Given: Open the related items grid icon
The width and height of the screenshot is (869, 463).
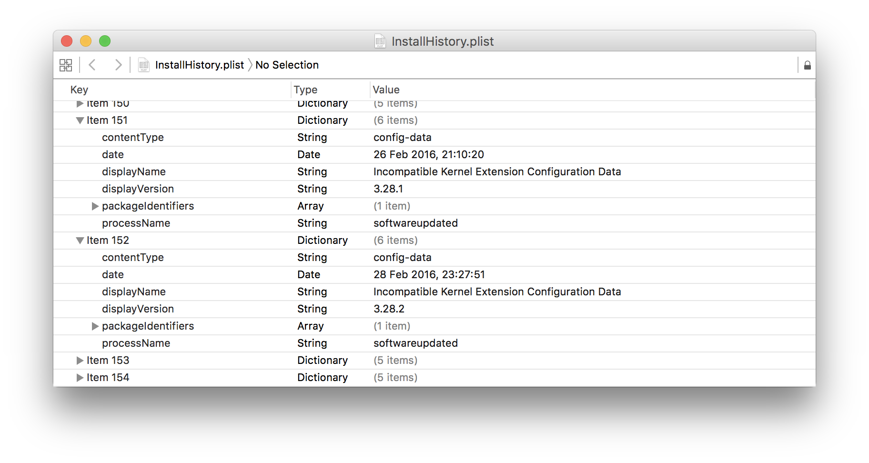Looking at the screenshot, I should tap(66, 65).
